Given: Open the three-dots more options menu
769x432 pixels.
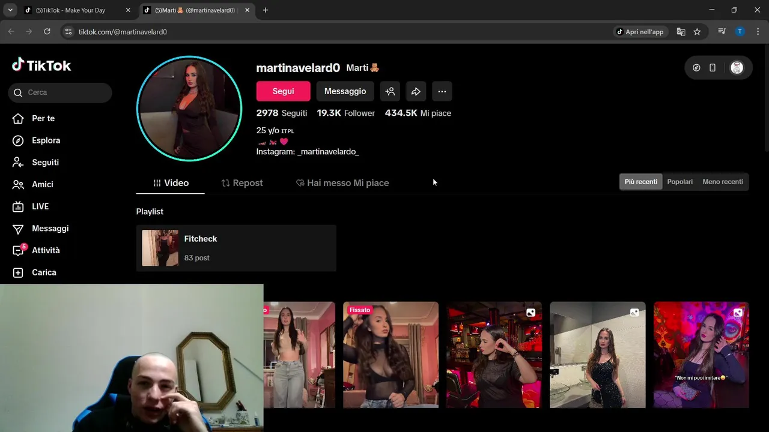Looking at the screenshot, I should [x=442, y=91].
